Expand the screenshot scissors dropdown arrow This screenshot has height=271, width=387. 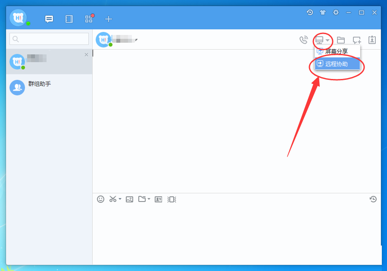(x=120, y=199)
